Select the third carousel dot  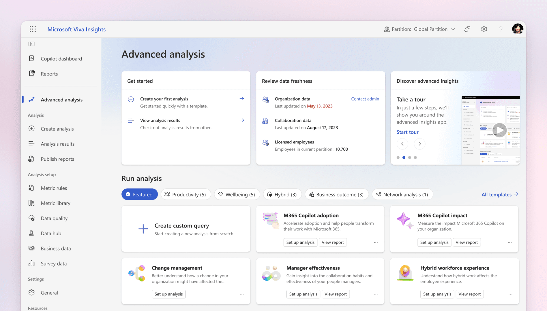point(410,158)
